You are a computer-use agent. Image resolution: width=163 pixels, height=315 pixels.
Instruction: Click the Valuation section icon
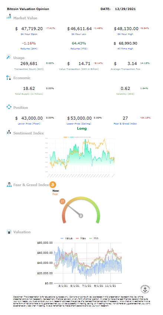pyautogui.click(x=9, y=232)
